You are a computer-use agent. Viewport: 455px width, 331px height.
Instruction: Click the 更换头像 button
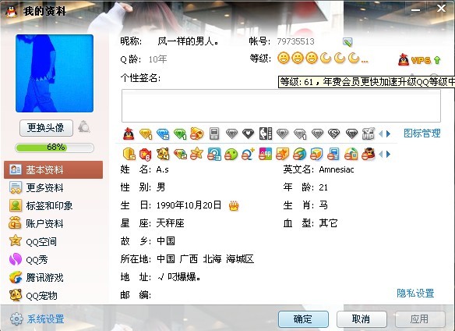click(46, 128)
